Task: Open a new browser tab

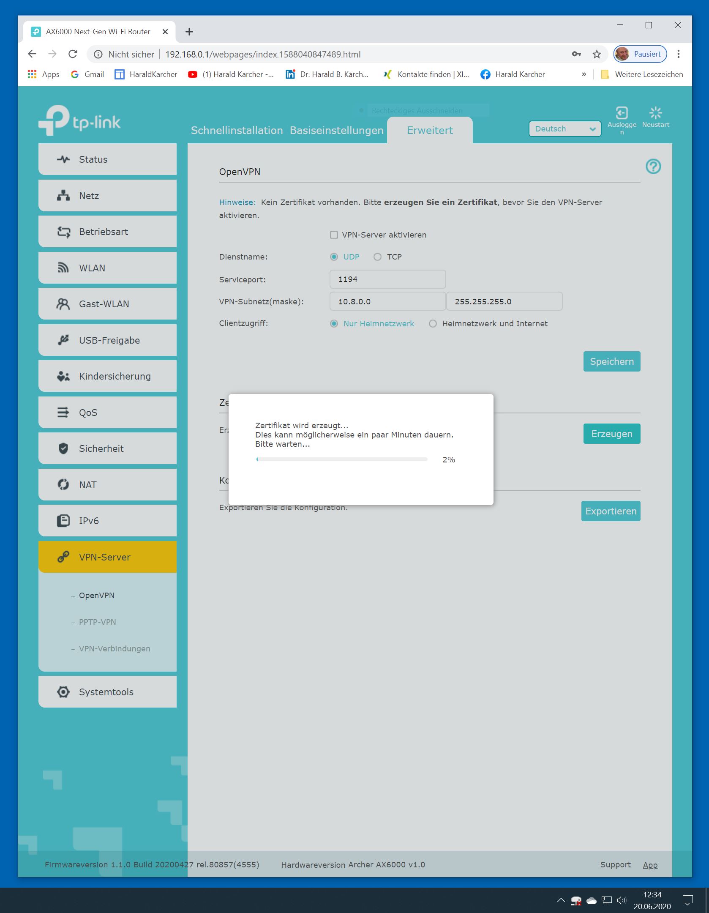Action: tap(189, 32)
